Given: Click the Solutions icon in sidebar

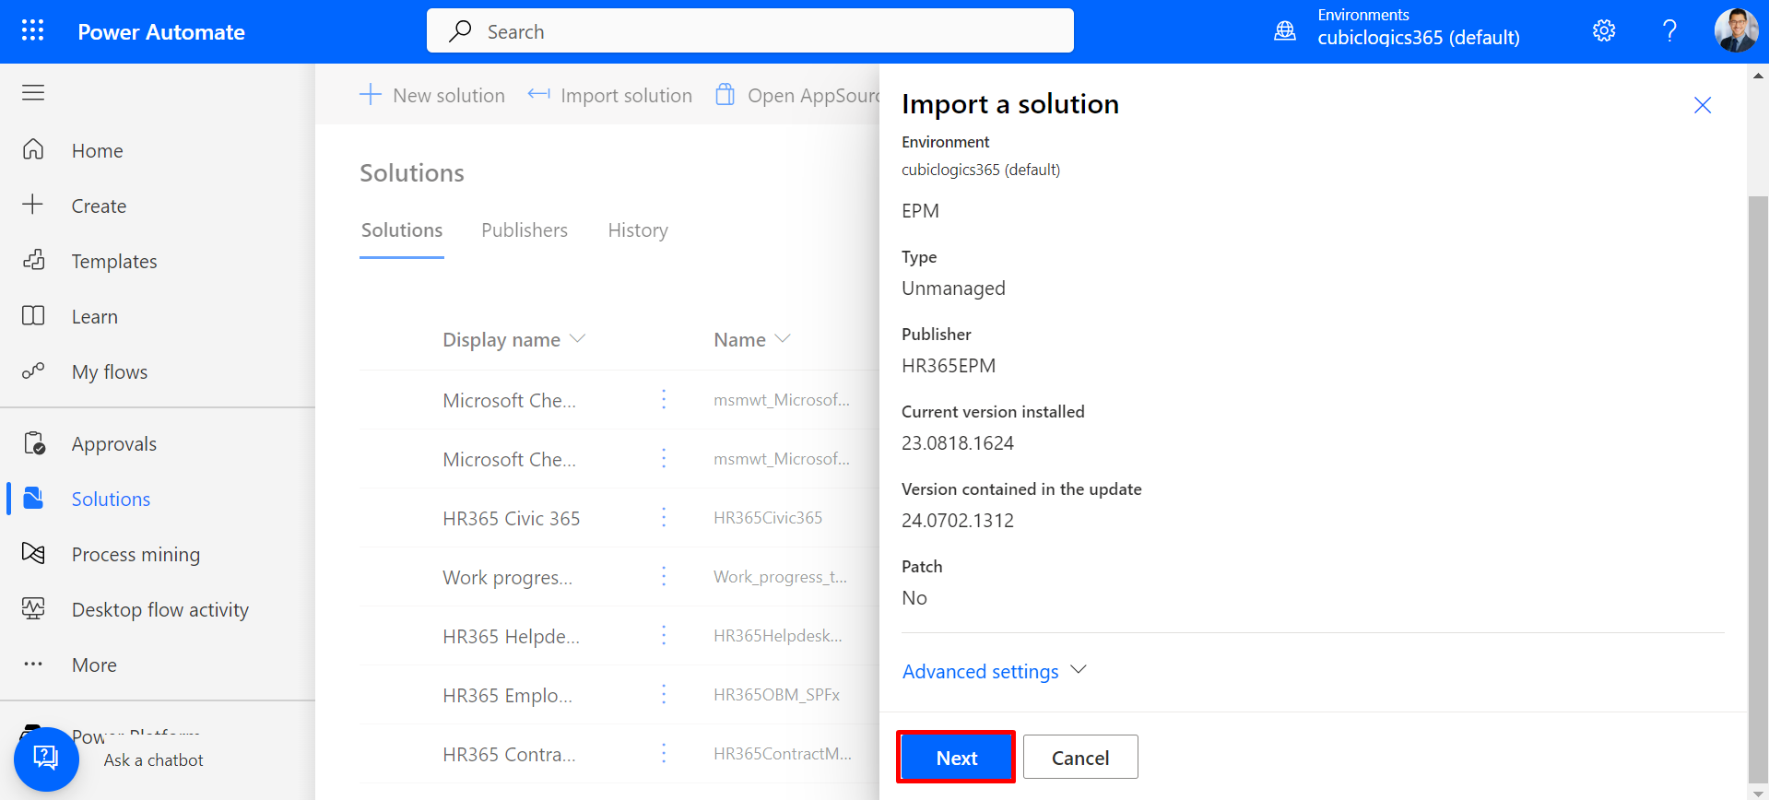Looking at the screenshot, I should [x=33, y=498].
